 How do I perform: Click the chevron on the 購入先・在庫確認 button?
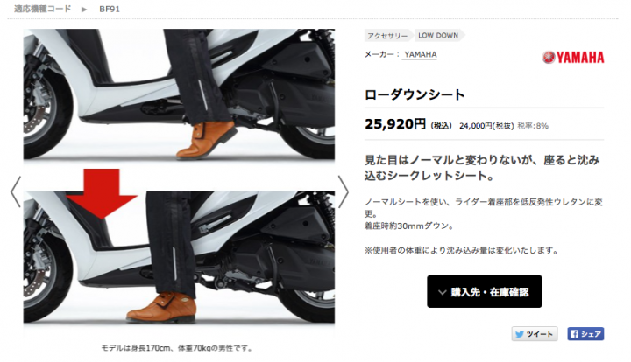[443, 292]
